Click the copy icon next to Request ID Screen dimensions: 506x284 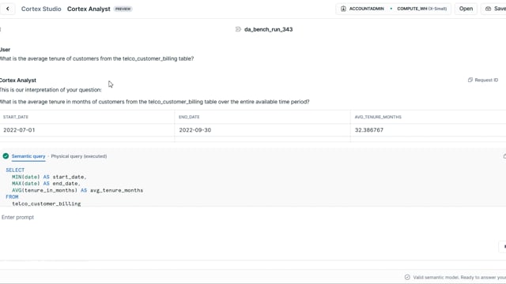(x=470, y=80)
